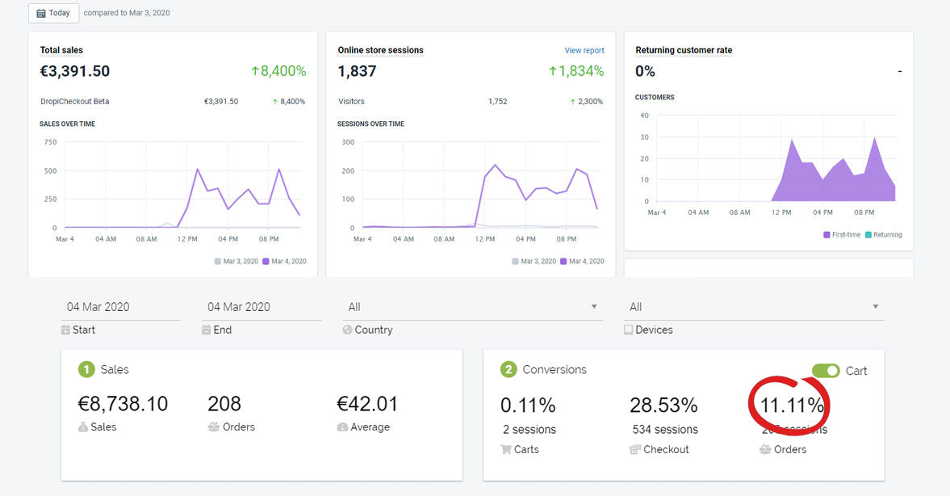The width and height of the screenshot is (950, 496).
Task: Select the Checkout icon under 534 sessions
Action: 635,449
